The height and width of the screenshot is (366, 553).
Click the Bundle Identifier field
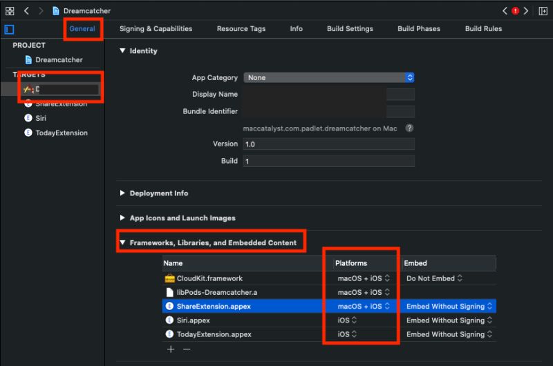(329, 111)
